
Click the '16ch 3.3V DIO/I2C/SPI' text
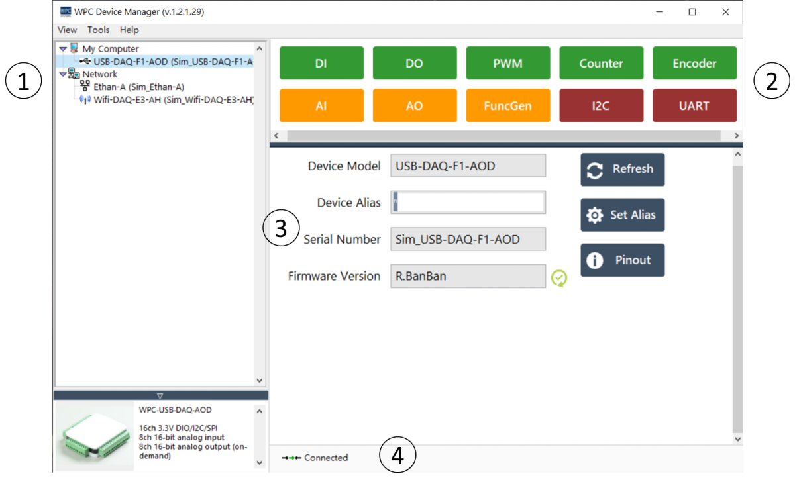coord(178,428)
